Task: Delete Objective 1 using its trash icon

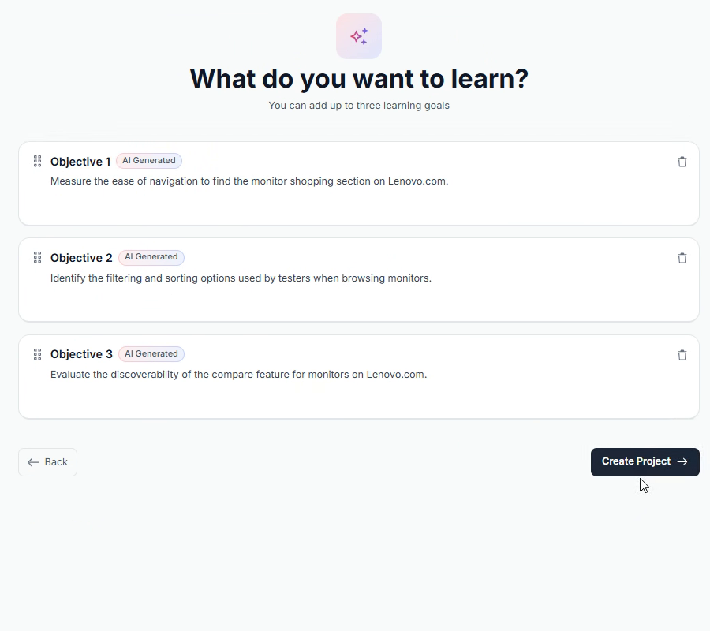Action: coord(682,162)
